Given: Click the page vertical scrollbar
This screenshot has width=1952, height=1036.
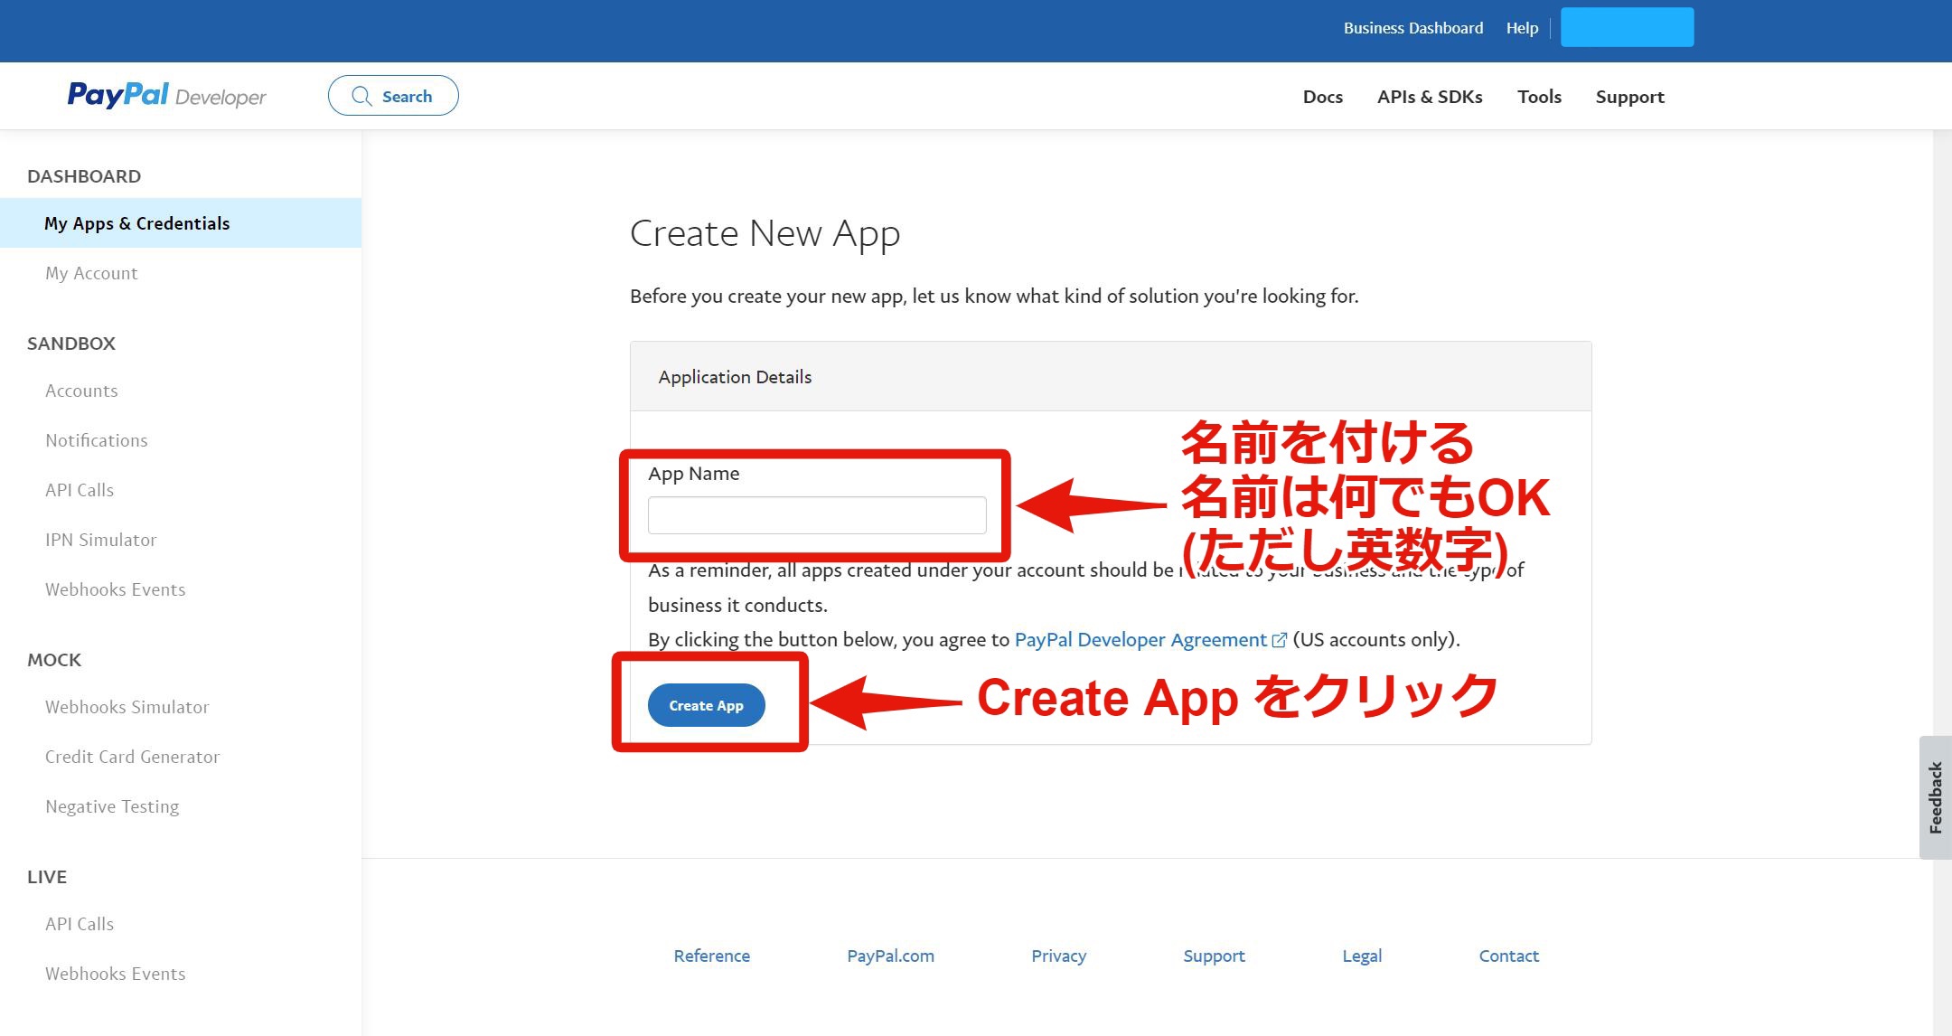Looking at the screenshot, I should point(1942,582).
